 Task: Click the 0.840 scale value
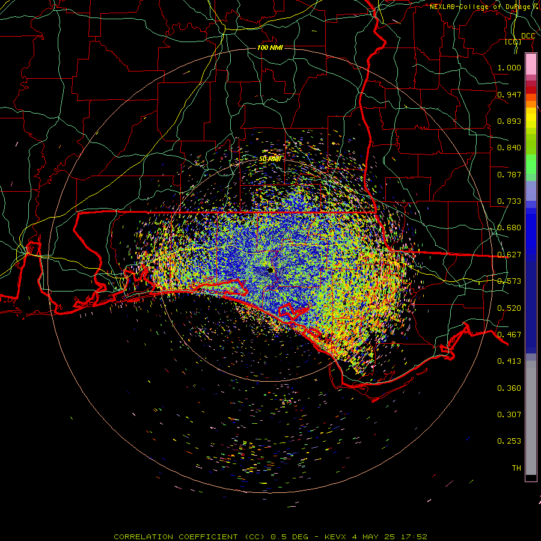pos(509,148)
